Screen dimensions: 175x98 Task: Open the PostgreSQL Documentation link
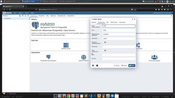(48, 58)
